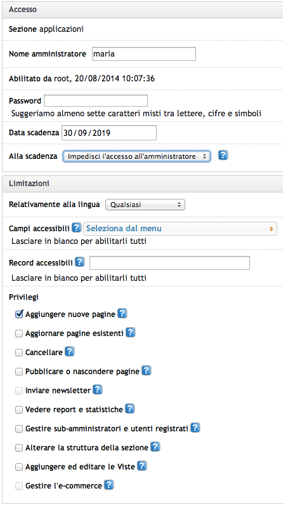Viewport: 283px width, 505px height.
Task: Uncheck Aggiungere nuove pagine checkbox
Action: (x=19, y=314)
